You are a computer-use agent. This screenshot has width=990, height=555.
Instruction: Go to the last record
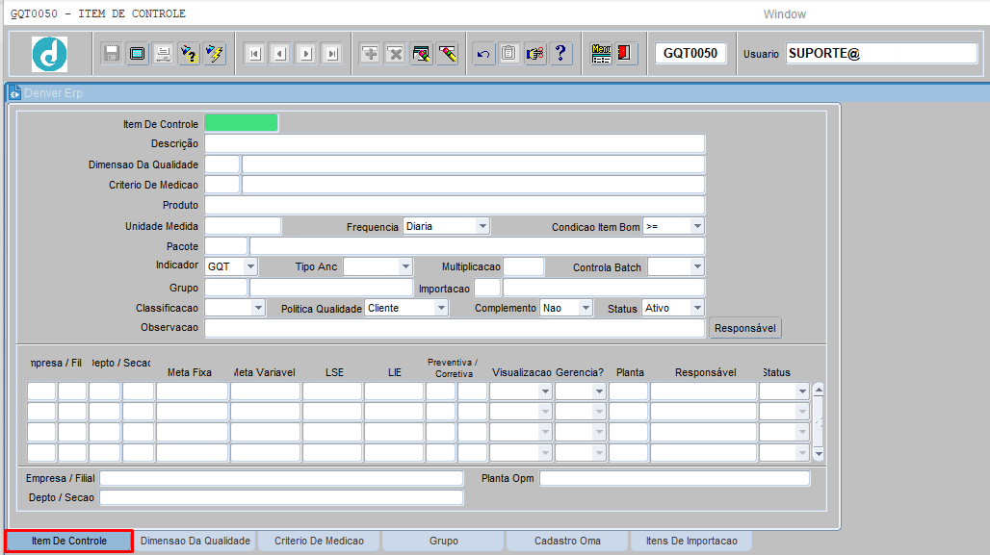(x=331, y=54)
